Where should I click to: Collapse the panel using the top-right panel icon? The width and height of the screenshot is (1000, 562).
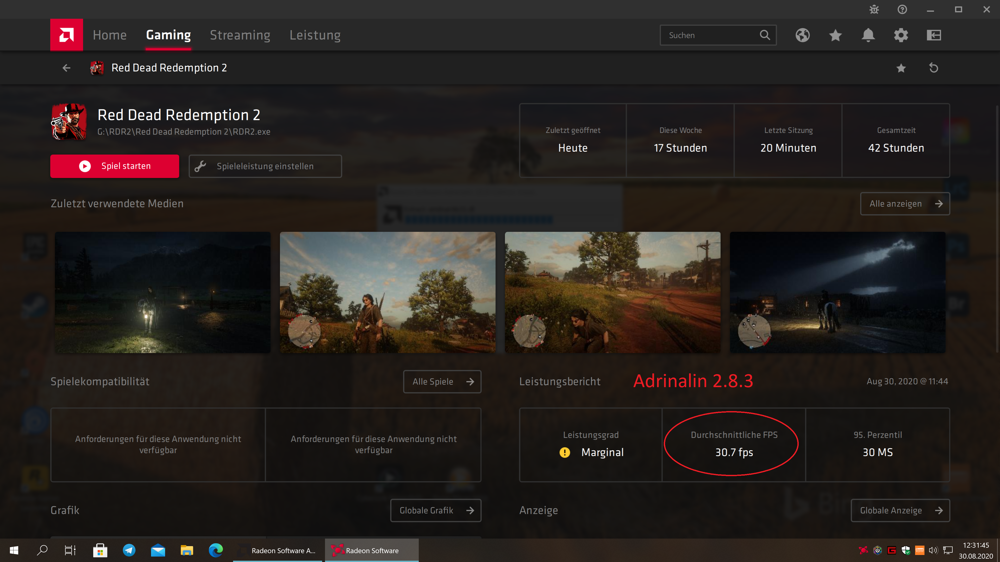934,35
